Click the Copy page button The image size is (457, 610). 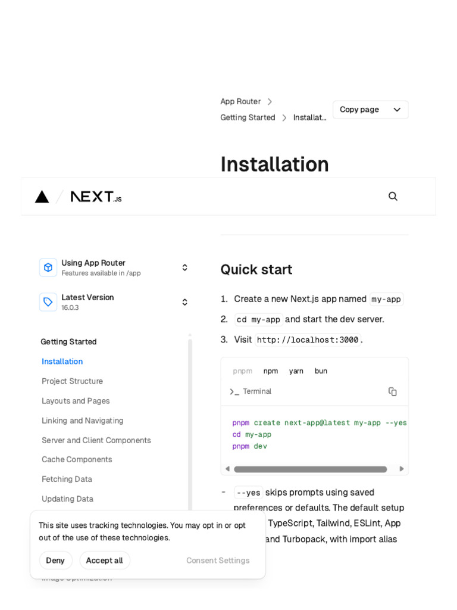[359, 110]
